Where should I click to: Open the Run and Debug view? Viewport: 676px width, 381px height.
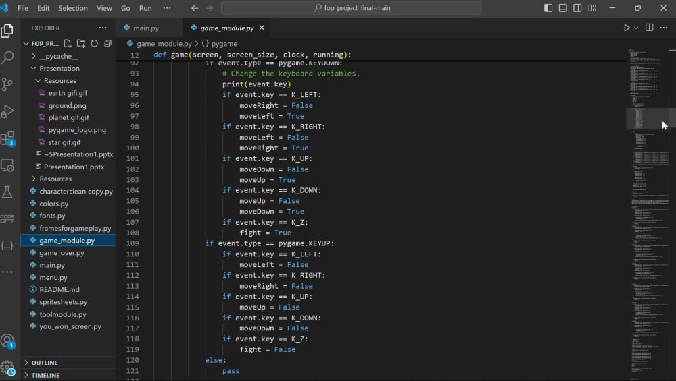7,111
